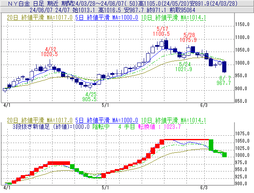Viewport: 254px width, 193px height.
Task: Click the 5日 MA=1000.0 legend in candlestick chart
Action: coord(107,17)
